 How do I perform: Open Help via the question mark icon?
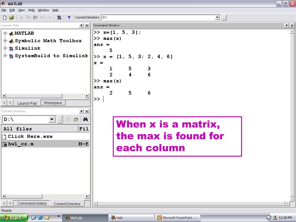coord(69,18)
